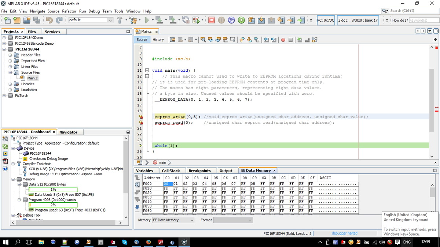Click the Step Into debug icon
Viewport: 440px width, 247px height.
point(261,20)
